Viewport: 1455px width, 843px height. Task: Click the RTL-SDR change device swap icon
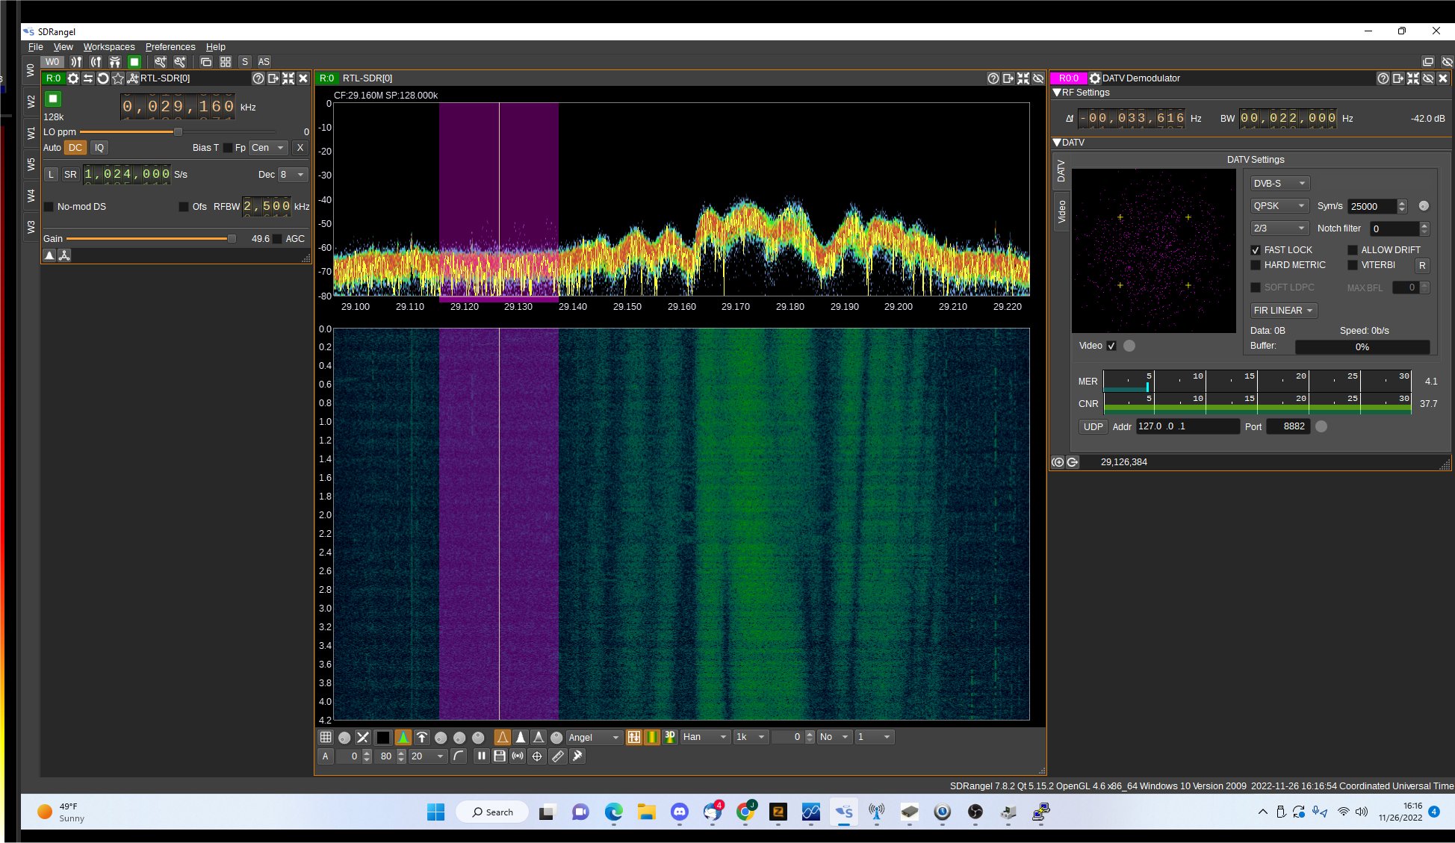click(x=88, y=78)
